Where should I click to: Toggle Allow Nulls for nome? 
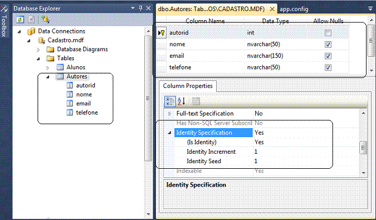pyautogui.click(x=328, y=45)
